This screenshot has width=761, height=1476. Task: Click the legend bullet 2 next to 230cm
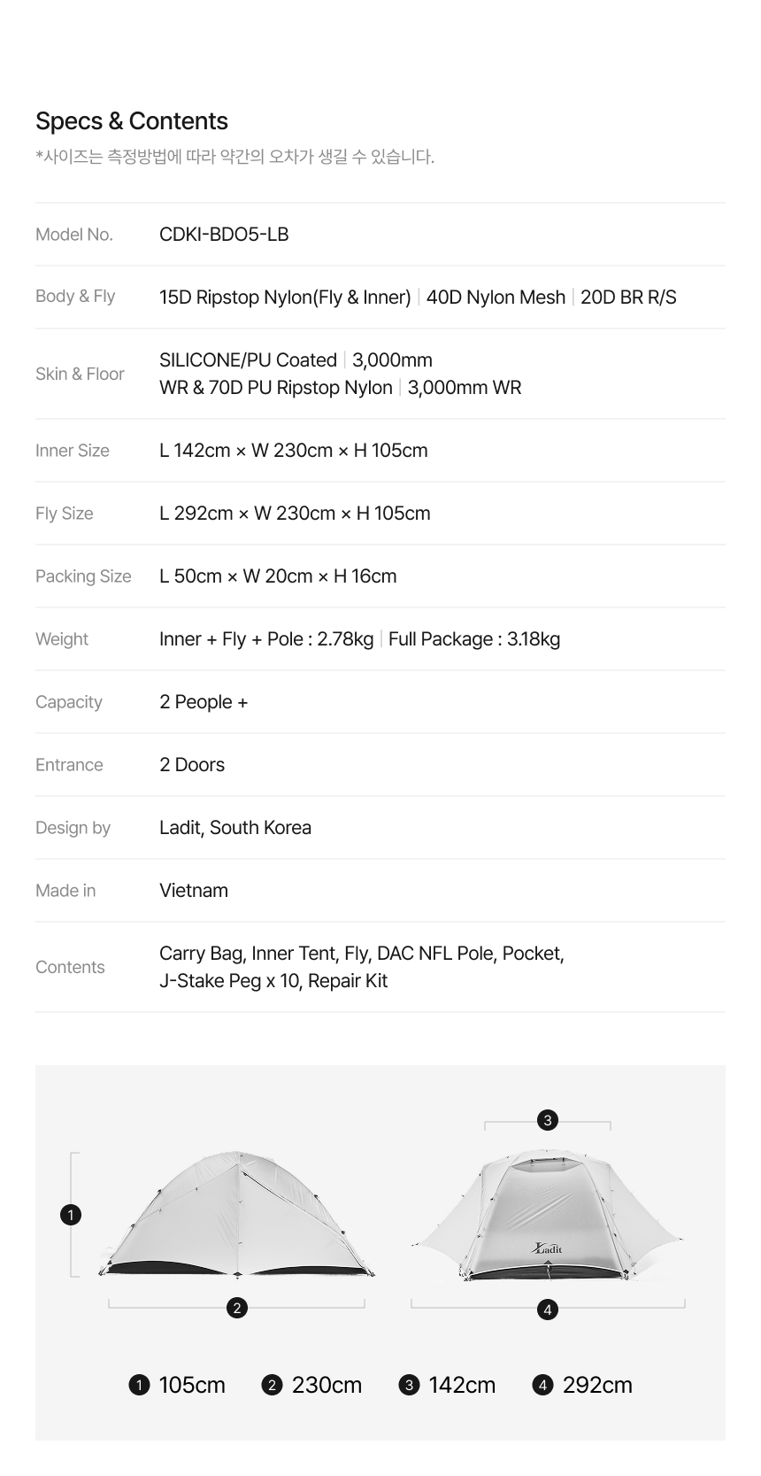point(273,1385)
